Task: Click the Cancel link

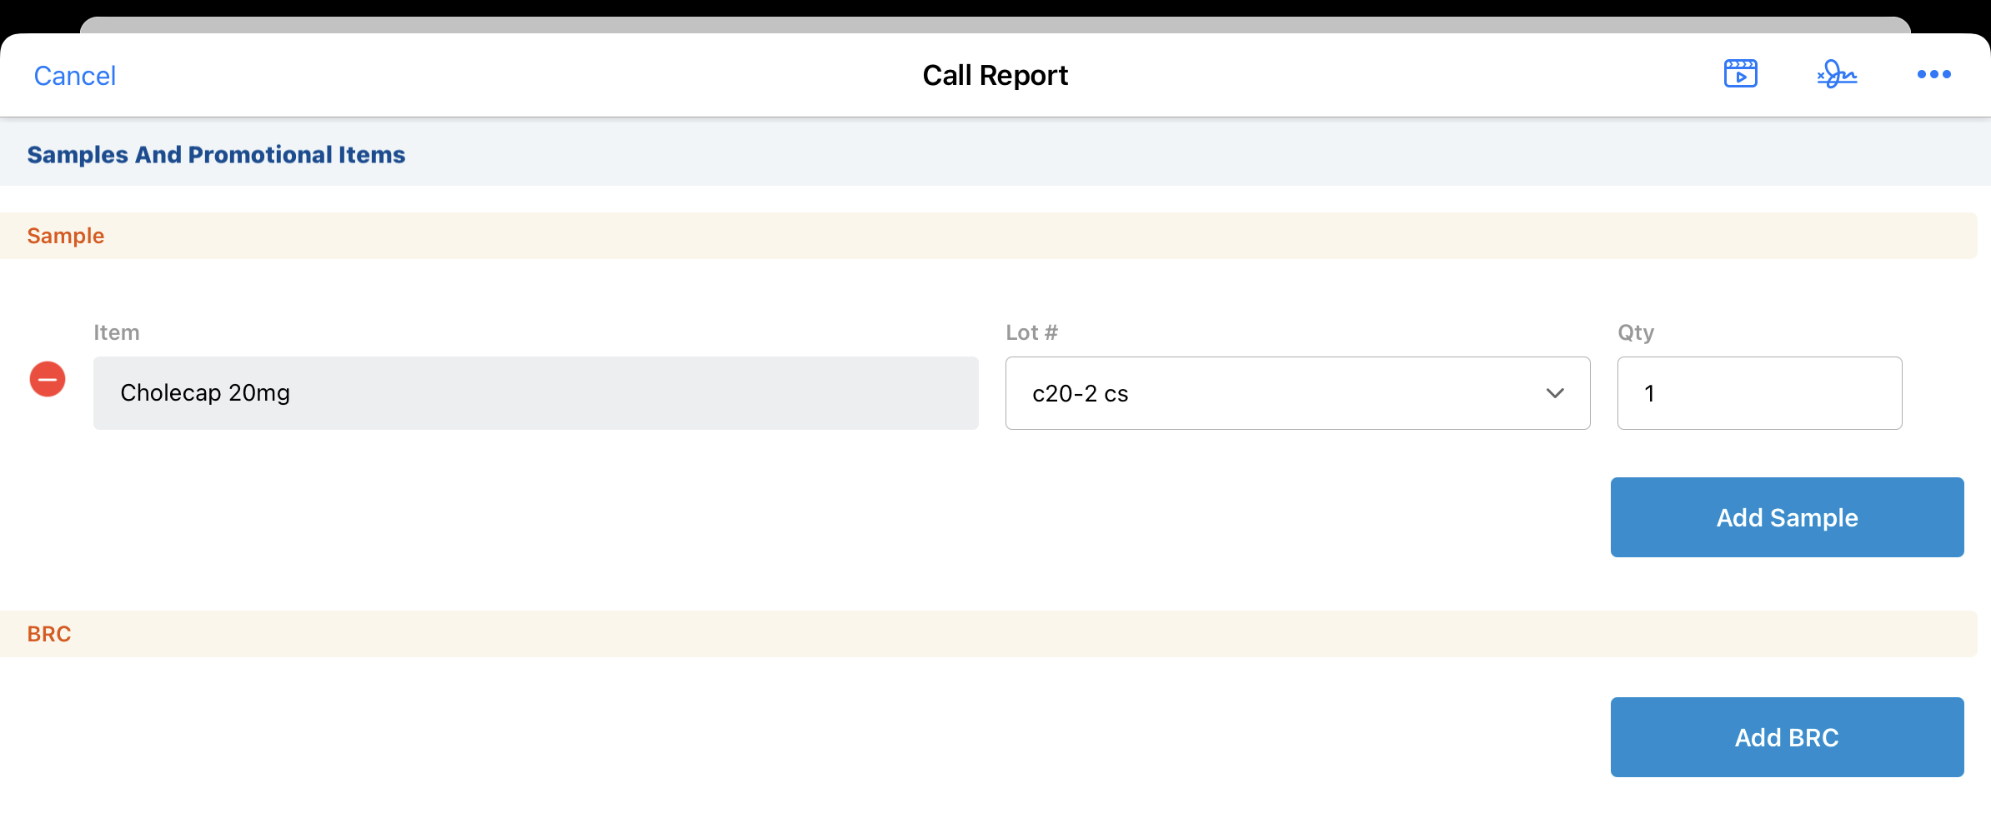Action: (74, 76)
